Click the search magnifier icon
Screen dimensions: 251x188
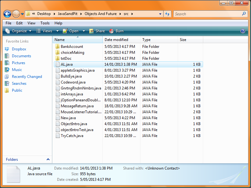pos(244,14)
